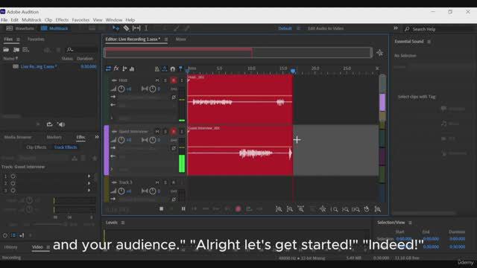Expand workspace overflow chevrons

(396, 28)
